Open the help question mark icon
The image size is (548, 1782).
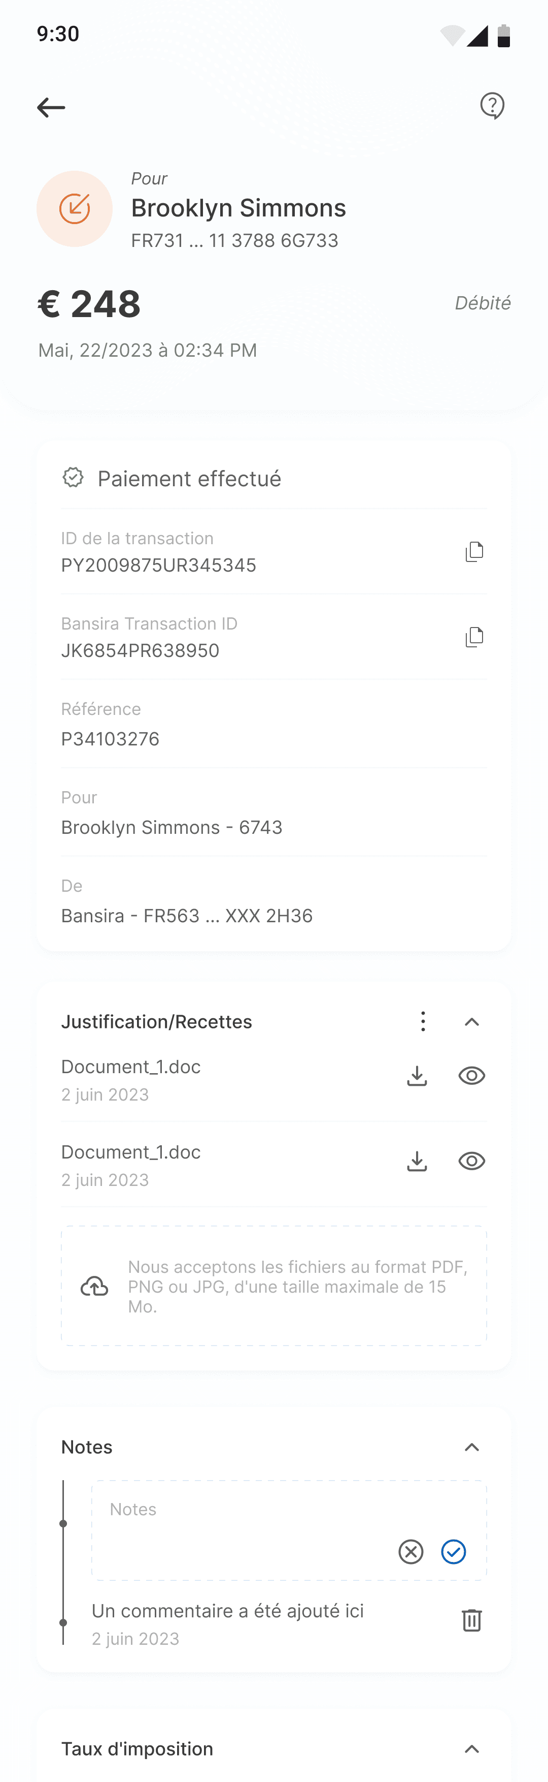(492, 106)
